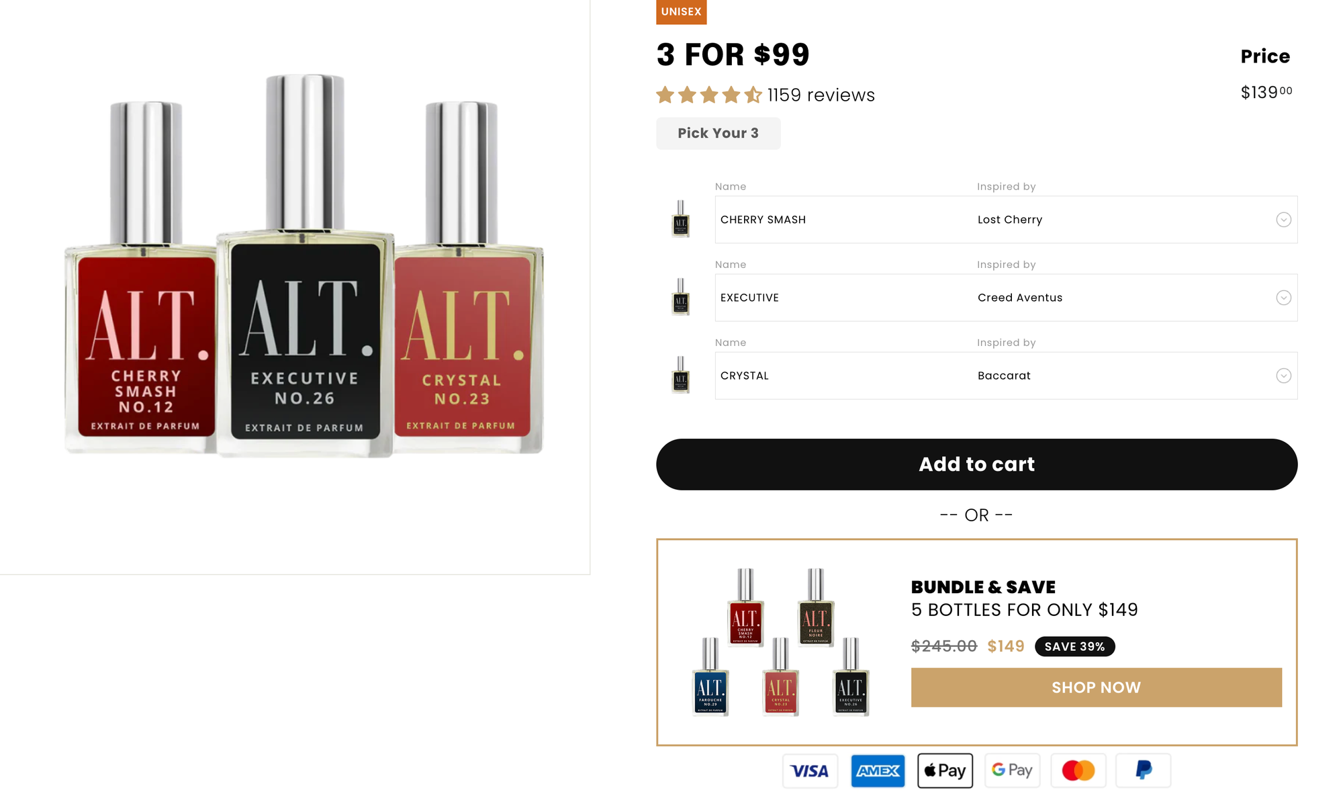This screenshot has height=794, width=1343.
Task: Click the UNISEX badge label
Action: pos(681,11)
